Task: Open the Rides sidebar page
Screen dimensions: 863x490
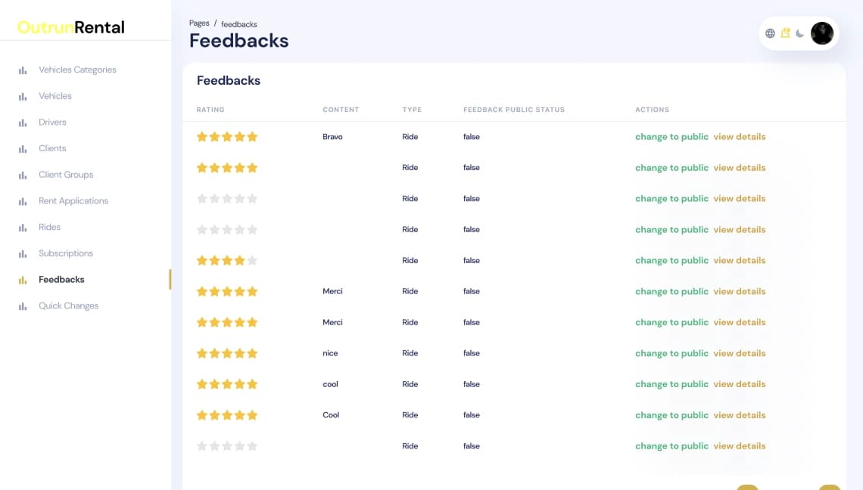Action: click(49, 227)
